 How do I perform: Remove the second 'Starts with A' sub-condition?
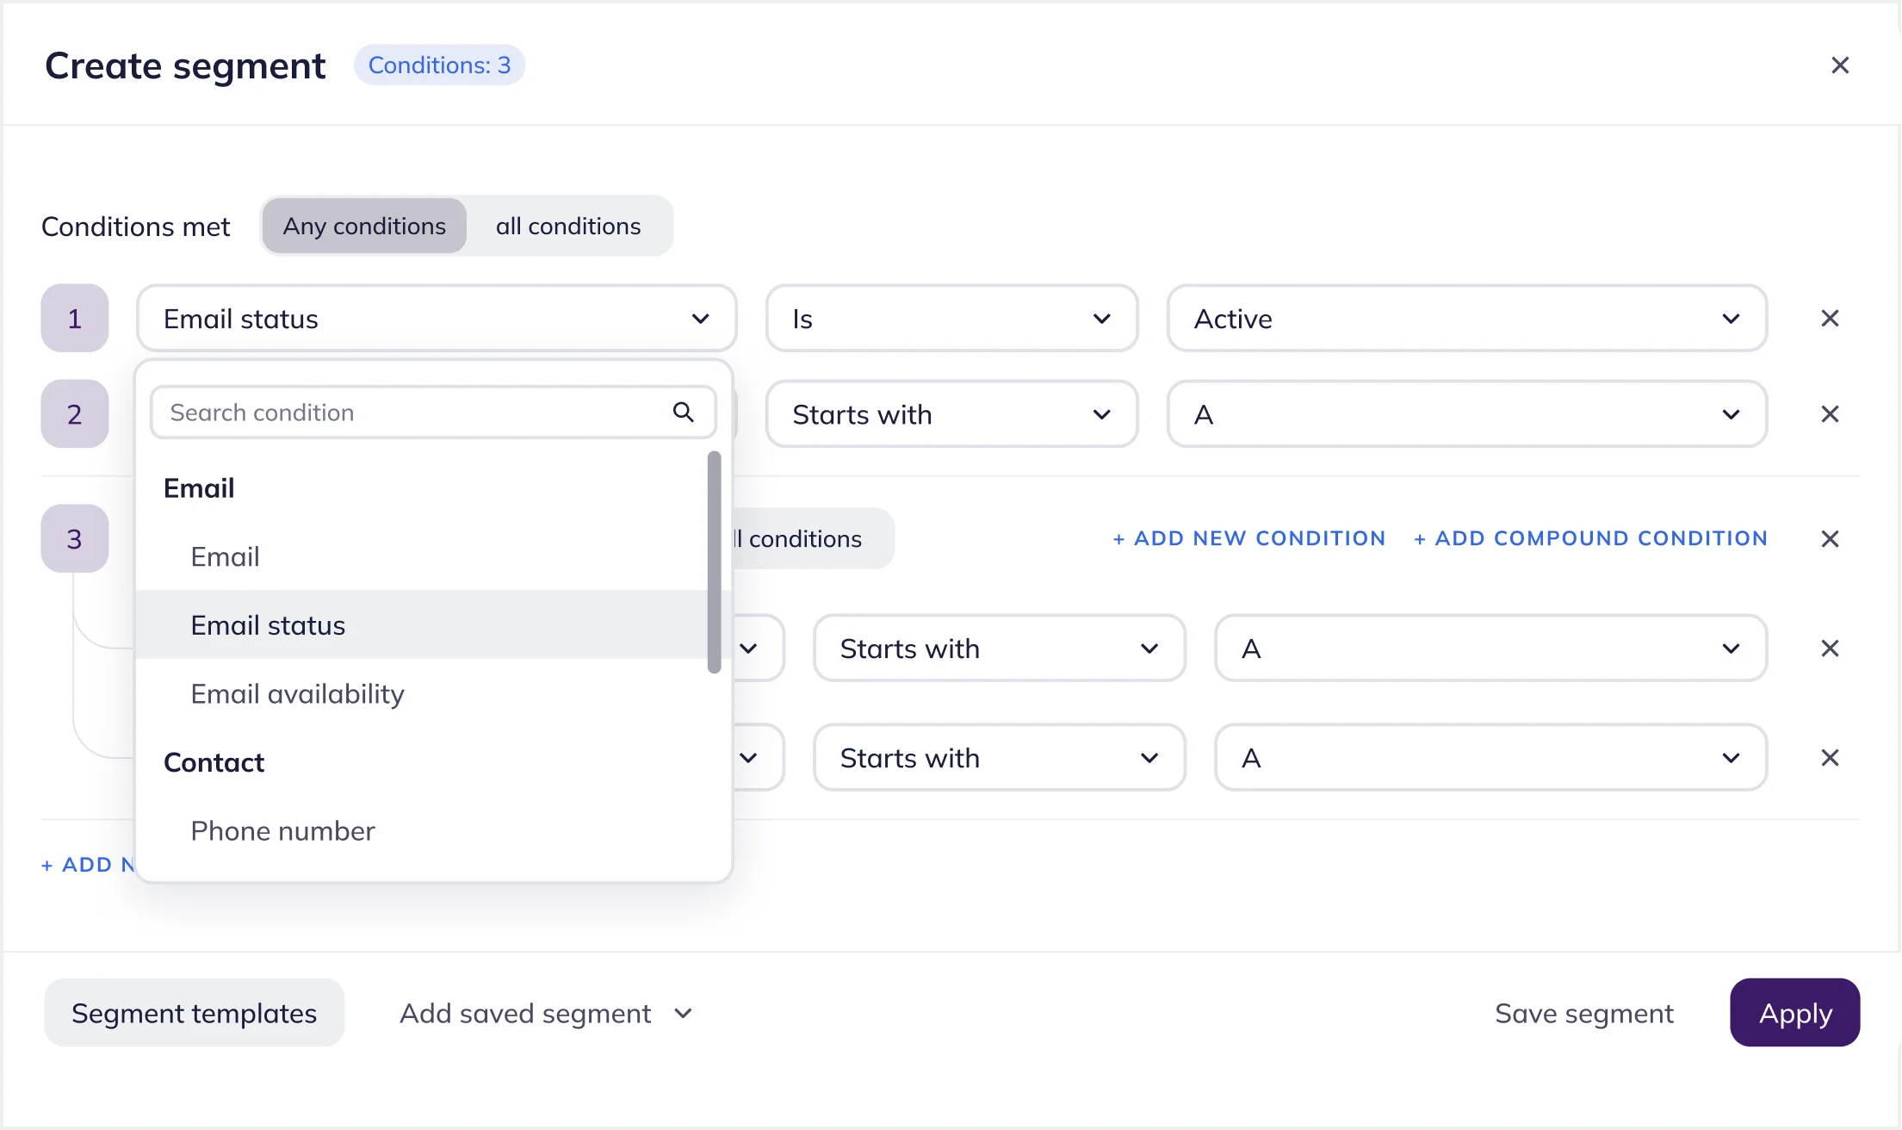click(x=1831, y=758)
